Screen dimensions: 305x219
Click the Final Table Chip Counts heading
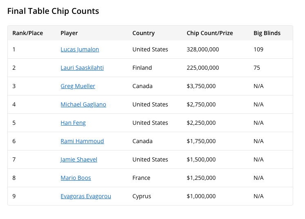(53, 11)
